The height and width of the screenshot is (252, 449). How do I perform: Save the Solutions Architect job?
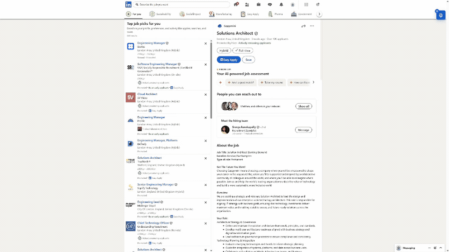248,60
